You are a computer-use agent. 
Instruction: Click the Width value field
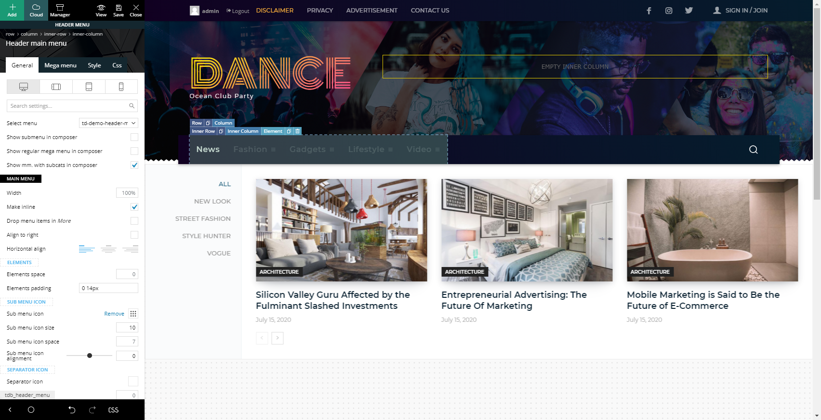click(127, 193)
